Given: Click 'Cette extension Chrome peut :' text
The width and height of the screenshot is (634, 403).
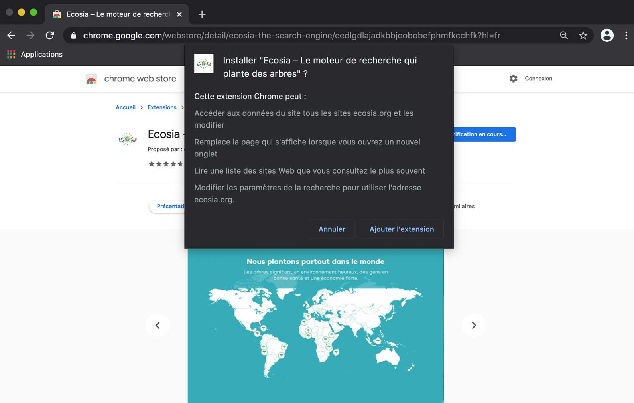Looking at the screenshot, I should (250, 96).
